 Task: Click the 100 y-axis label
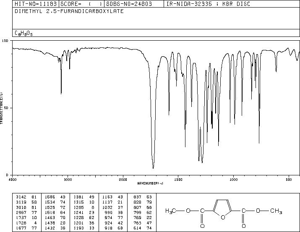pyautogui.click(x=5, y=41)
